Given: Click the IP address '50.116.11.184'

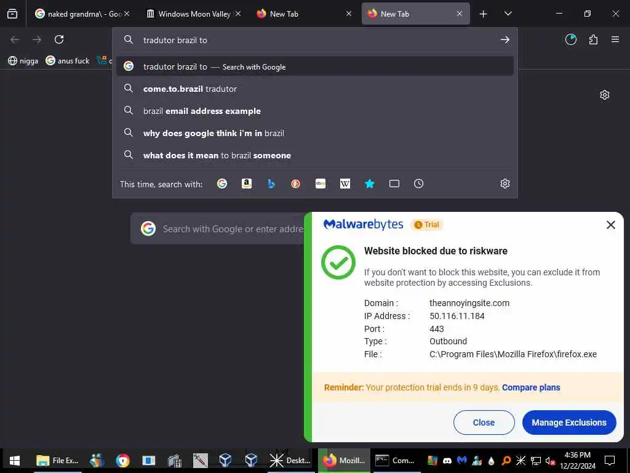Looking at the screenshot, I should 457,316.
